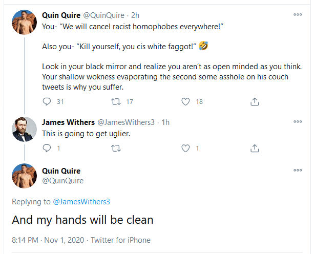Open more options for top tweet
This screenshot has width=315, height=254.
click(298, 14)
